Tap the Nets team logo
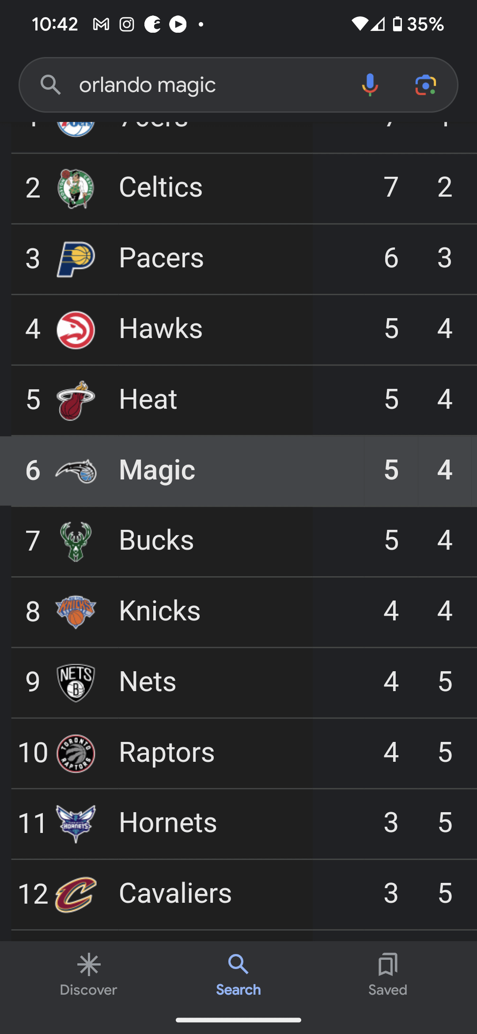 (x=76, y=682)
